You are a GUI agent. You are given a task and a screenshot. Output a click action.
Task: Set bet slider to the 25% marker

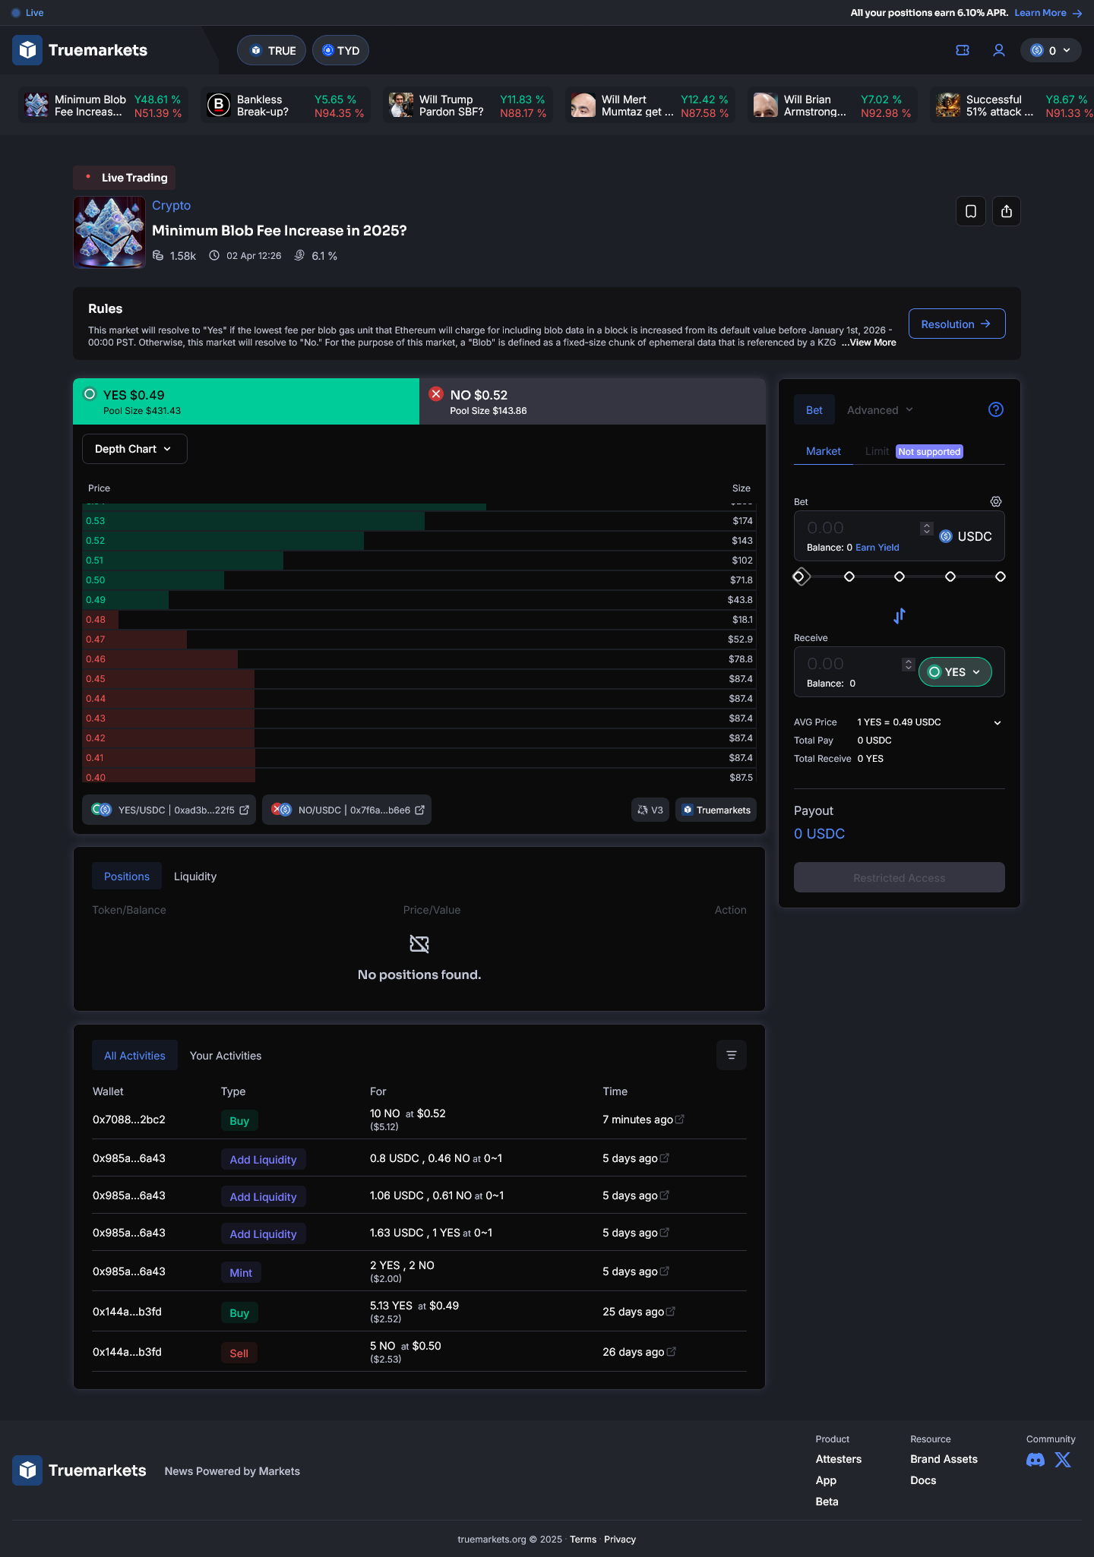point(849,576)
